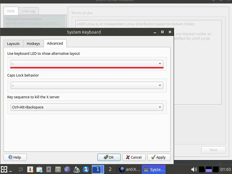The image size is (232, 174).
Task: Expand the kill X server key sequence dropdown
Action: pyautogui.click(x=87, y=107)
